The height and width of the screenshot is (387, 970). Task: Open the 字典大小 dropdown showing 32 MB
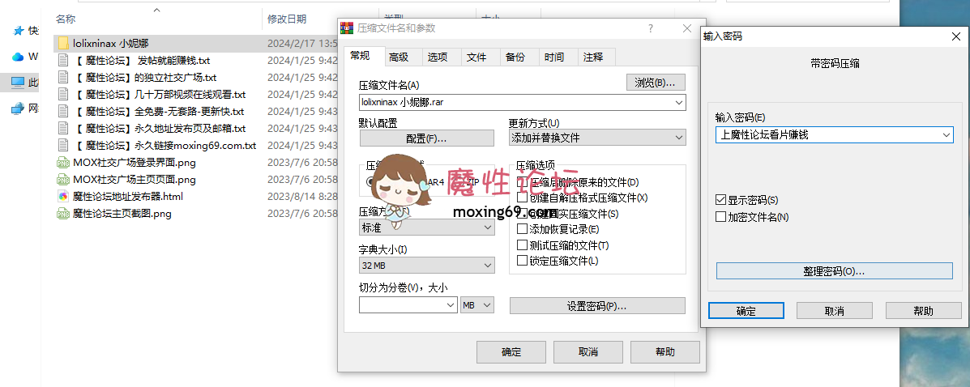point(427,266)
